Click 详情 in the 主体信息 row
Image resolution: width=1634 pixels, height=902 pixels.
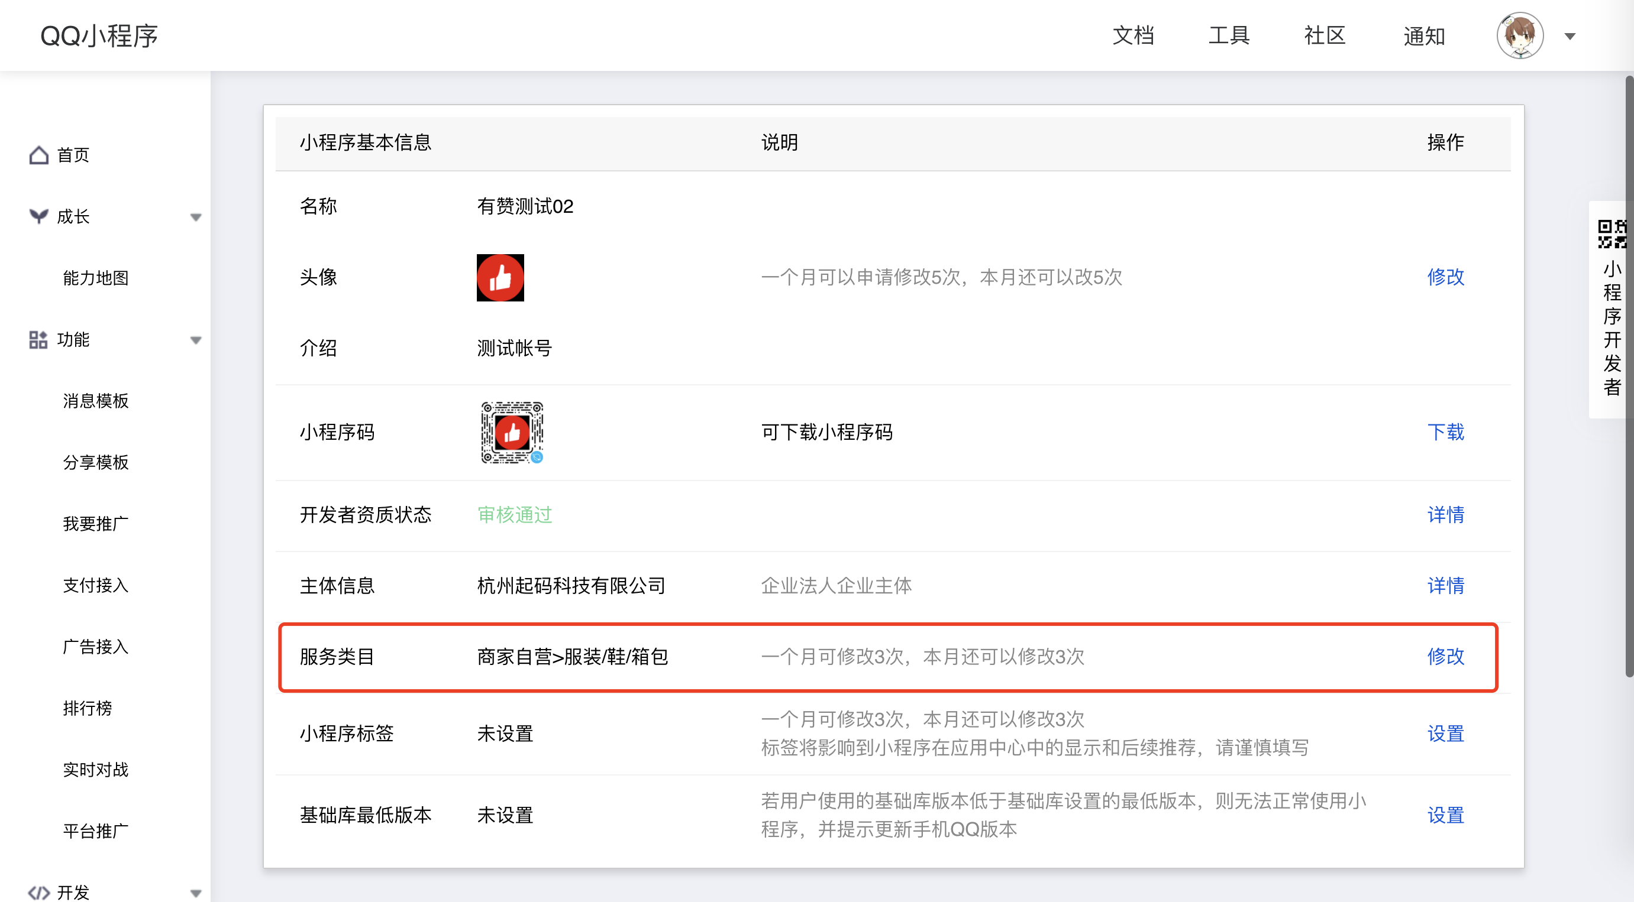coord(1446,586)
